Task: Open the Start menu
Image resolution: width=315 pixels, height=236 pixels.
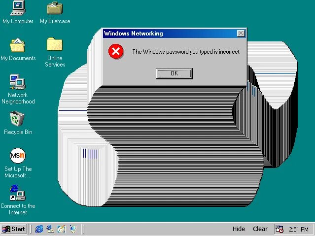Action: tap(14, 229)
